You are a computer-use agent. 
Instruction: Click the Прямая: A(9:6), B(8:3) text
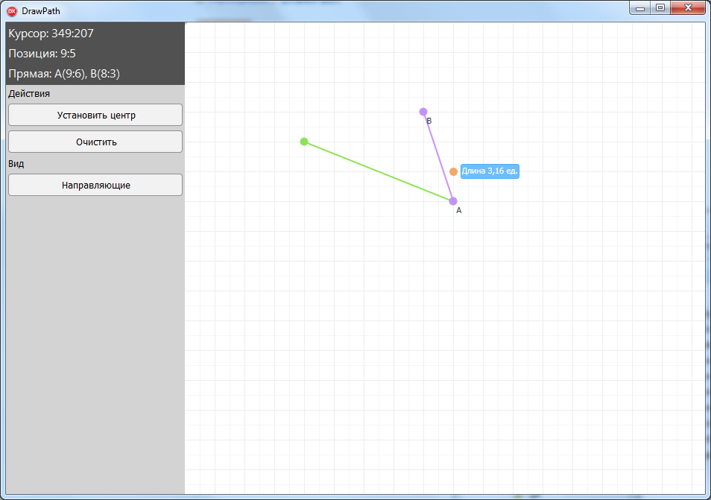point(64,74)
